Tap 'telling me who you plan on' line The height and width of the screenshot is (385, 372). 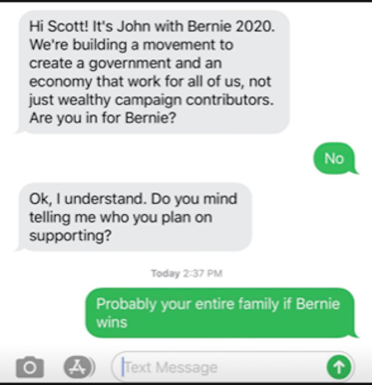tap(121, 217)
